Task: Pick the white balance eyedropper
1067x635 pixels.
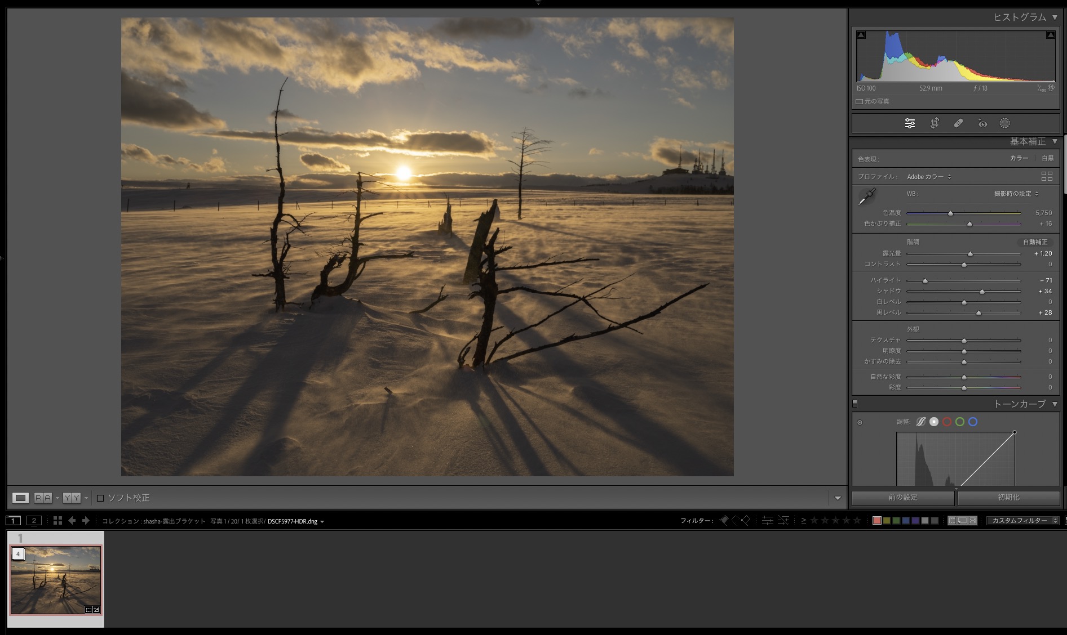Action: click(866, 196)
